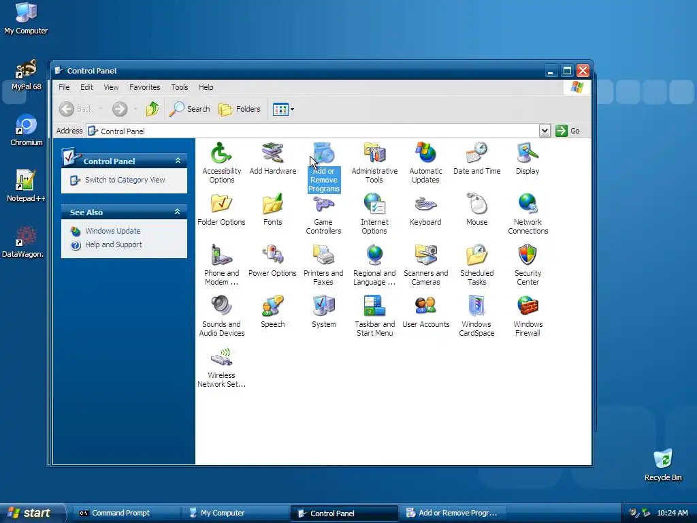This screenshot has height=523, width=697.
Task: Open Keyboard settings icon
Action: [425, 210]
